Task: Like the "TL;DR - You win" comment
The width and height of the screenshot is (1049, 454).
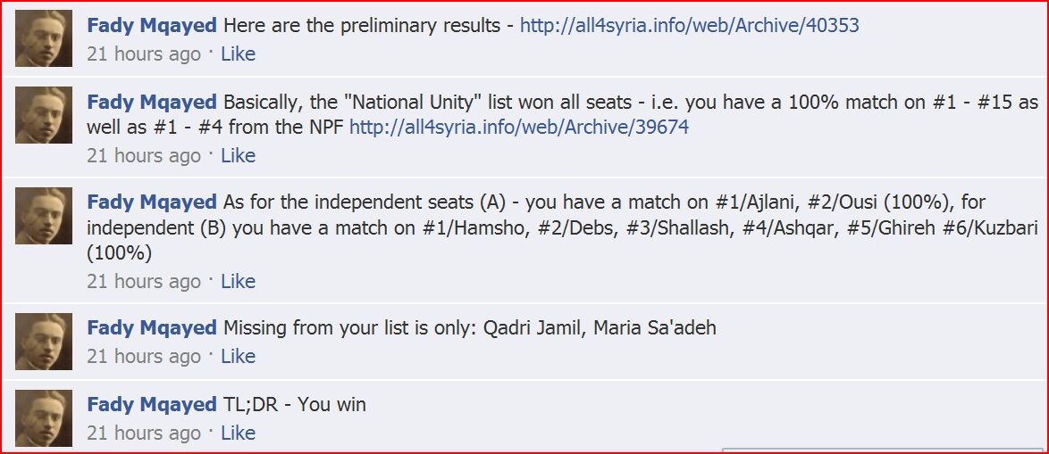Action: [x=238, y=433]
